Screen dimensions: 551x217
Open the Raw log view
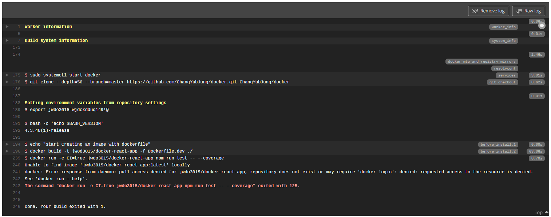tap(528, 11)
